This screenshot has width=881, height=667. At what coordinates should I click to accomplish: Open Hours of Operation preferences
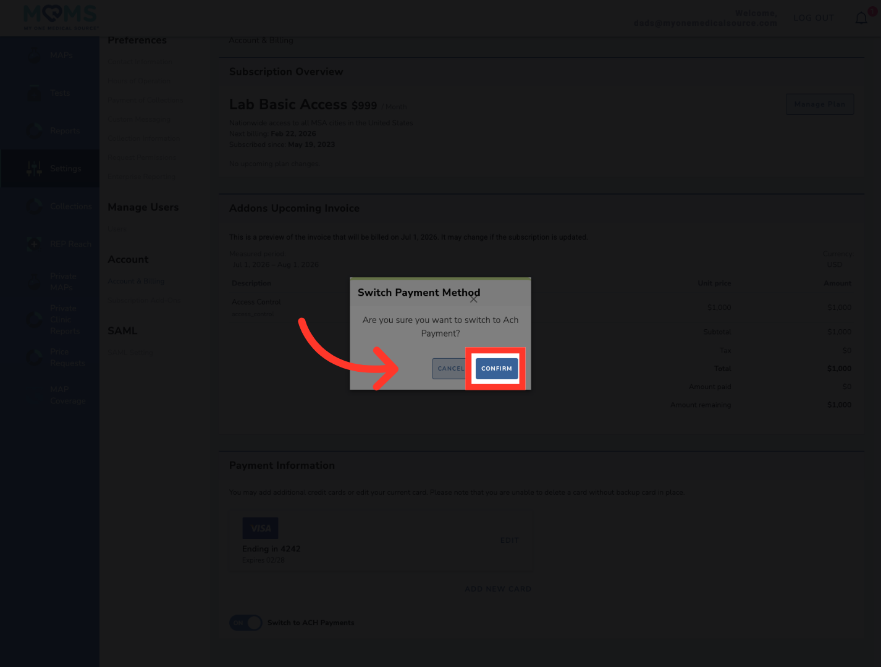139,81
